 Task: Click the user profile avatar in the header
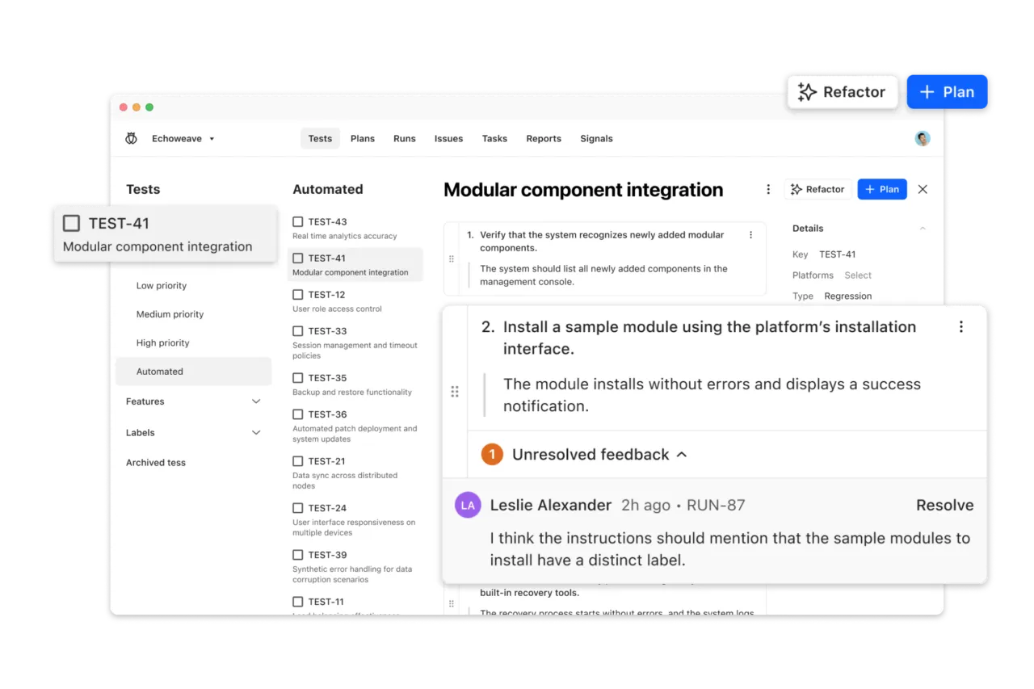[922, 138]
